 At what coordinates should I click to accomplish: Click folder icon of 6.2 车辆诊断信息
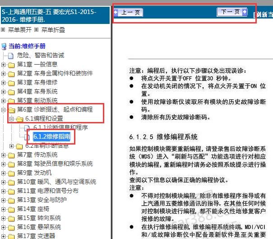[19, 146]
